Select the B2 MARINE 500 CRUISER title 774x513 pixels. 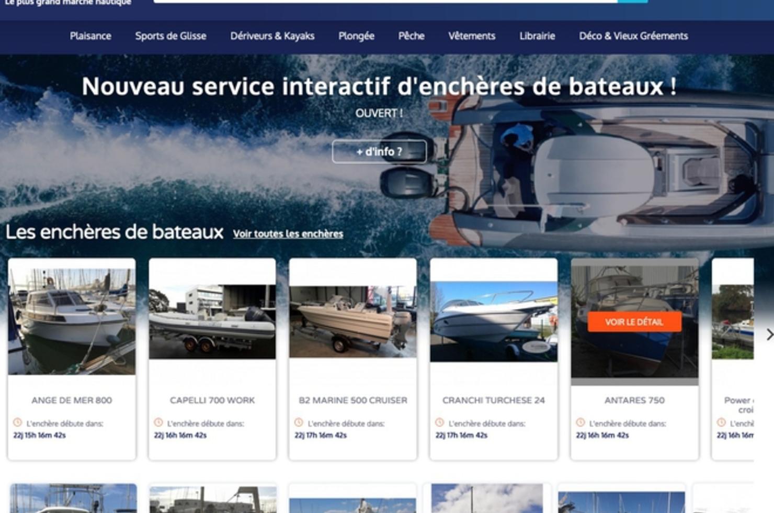point(353,400)
